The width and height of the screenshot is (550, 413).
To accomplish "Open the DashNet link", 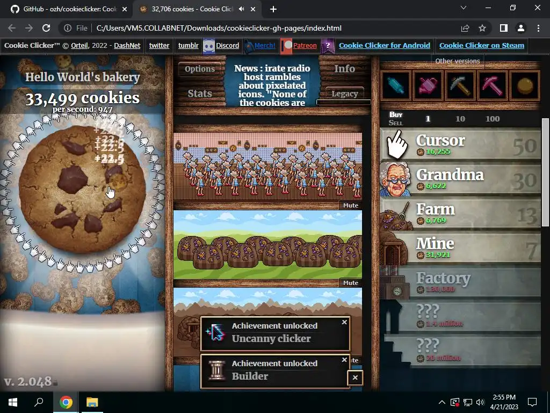I will click(x=127, y=45).
